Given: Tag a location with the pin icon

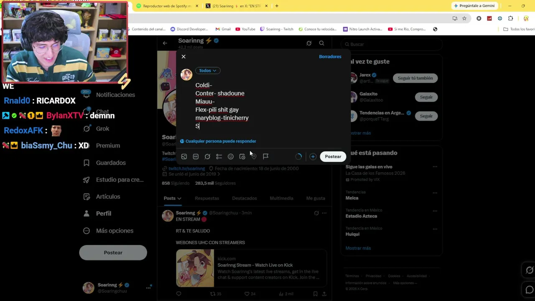Looking at the screenshot, I should tap(254, 156).
